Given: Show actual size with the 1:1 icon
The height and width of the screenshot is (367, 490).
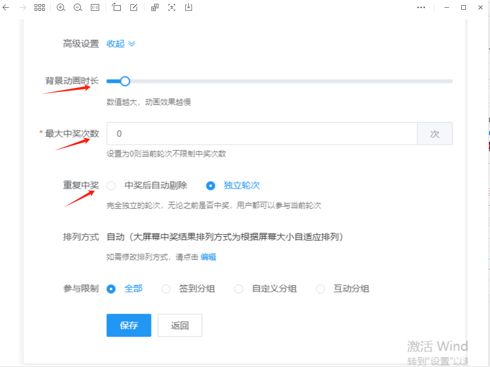Looking at the screenshot, I should pyautogui.click(x=95, y=8).
